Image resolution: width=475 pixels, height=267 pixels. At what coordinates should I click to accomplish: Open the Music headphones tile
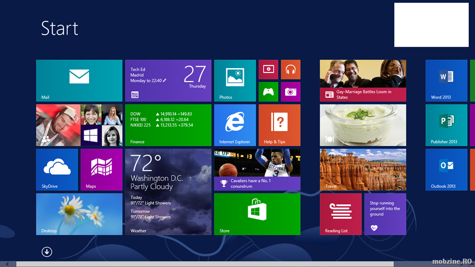click(290, 70)
